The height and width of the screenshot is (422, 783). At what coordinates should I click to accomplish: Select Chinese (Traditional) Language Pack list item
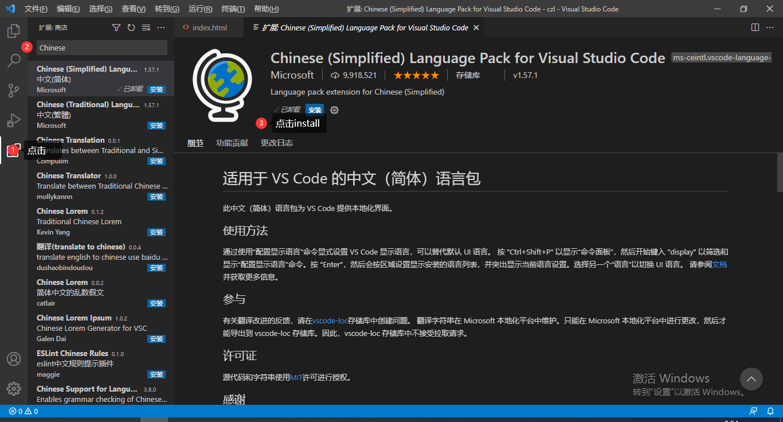pyautogui.click(x=101, y=114)
